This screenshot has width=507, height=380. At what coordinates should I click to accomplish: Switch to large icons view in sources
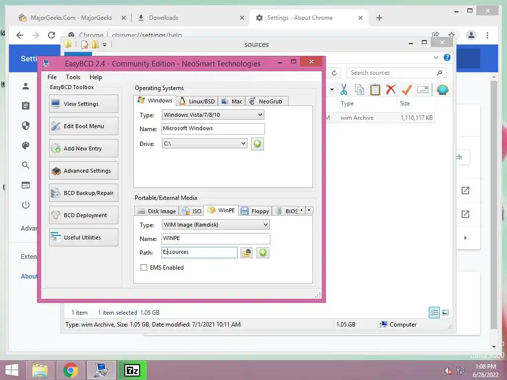click(445, 312)
